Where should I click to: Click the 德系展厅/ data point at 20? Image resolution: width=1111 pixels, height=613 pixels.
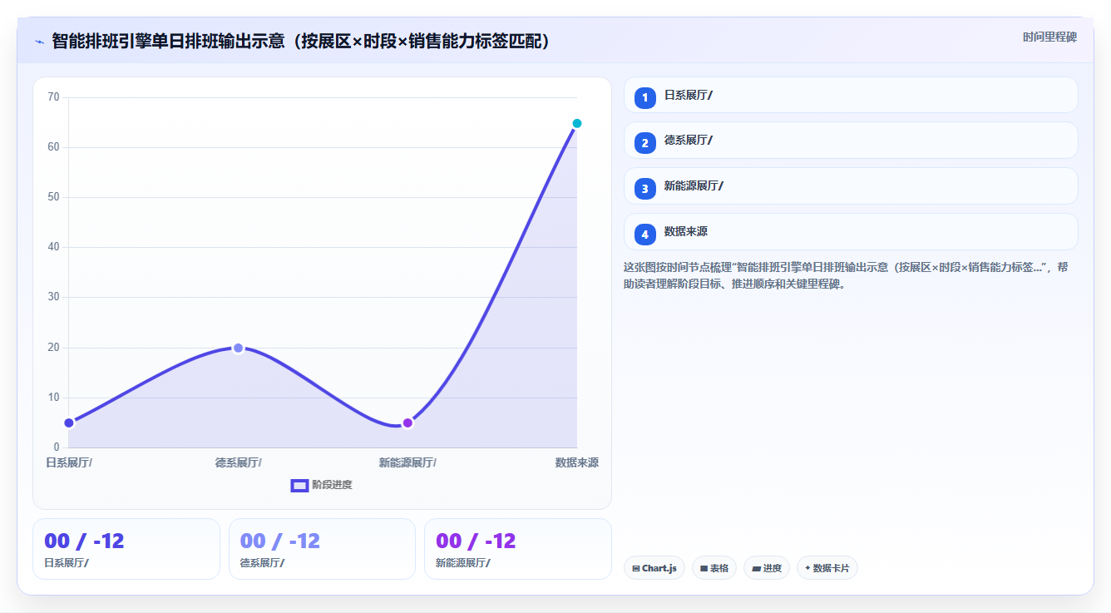[x=238, y=348]
